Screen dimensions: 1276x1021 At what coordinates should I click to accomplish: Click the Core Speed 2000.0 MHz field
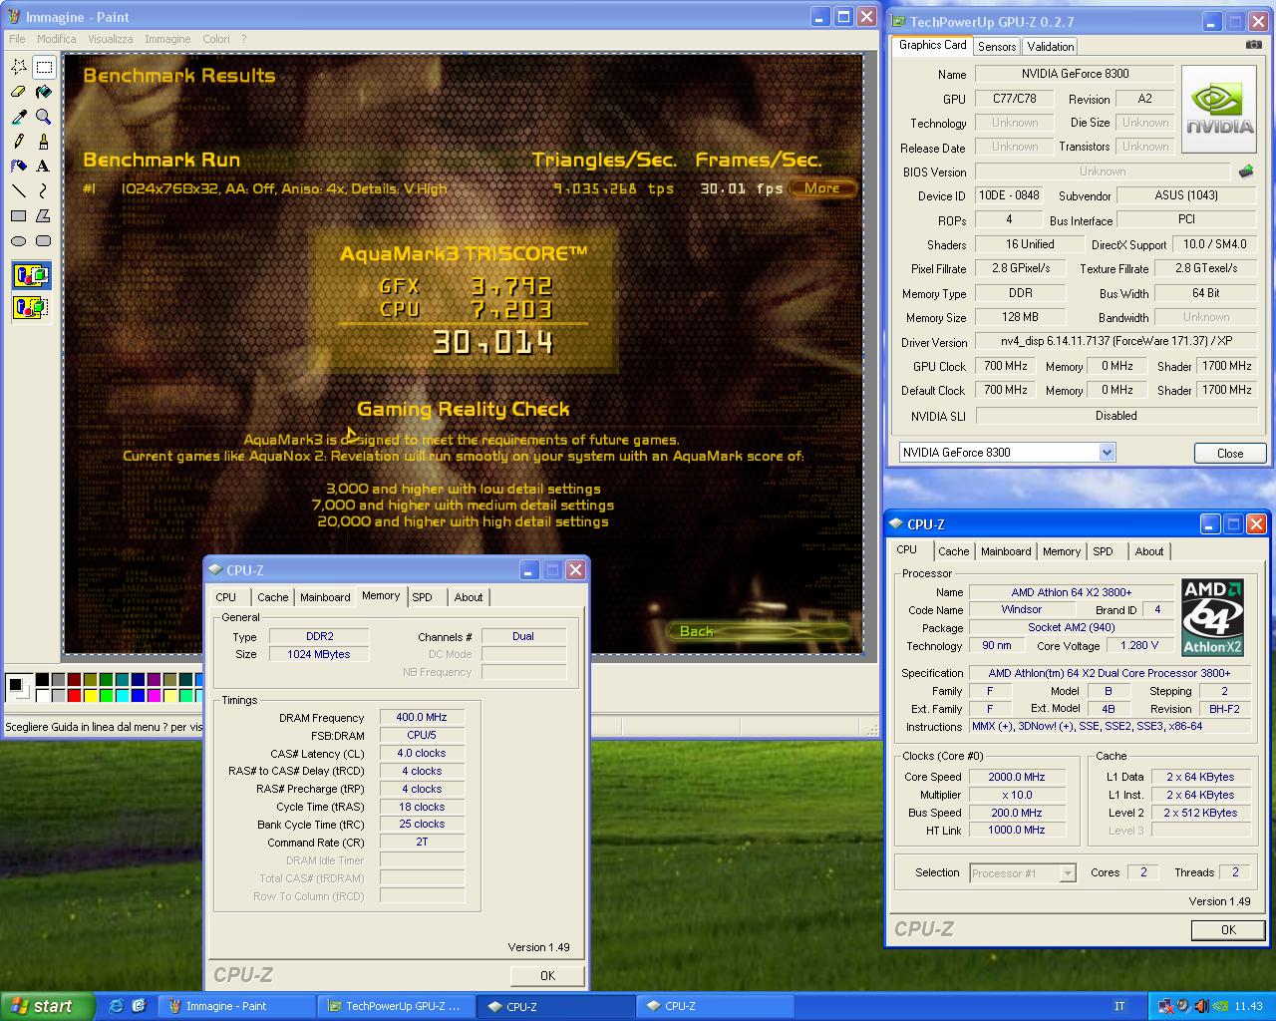(1017, 777)
